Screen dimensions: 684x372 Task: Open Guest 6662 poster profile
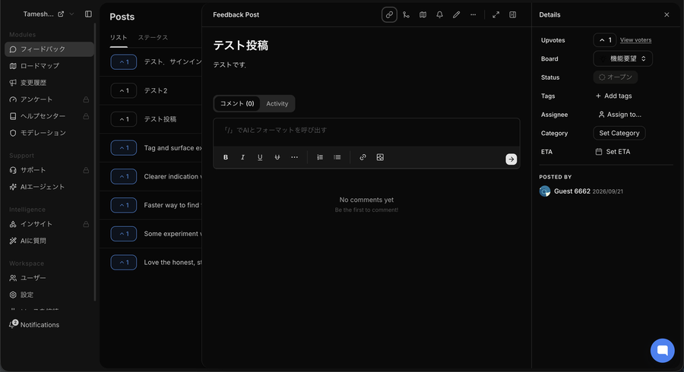(572, 191)
